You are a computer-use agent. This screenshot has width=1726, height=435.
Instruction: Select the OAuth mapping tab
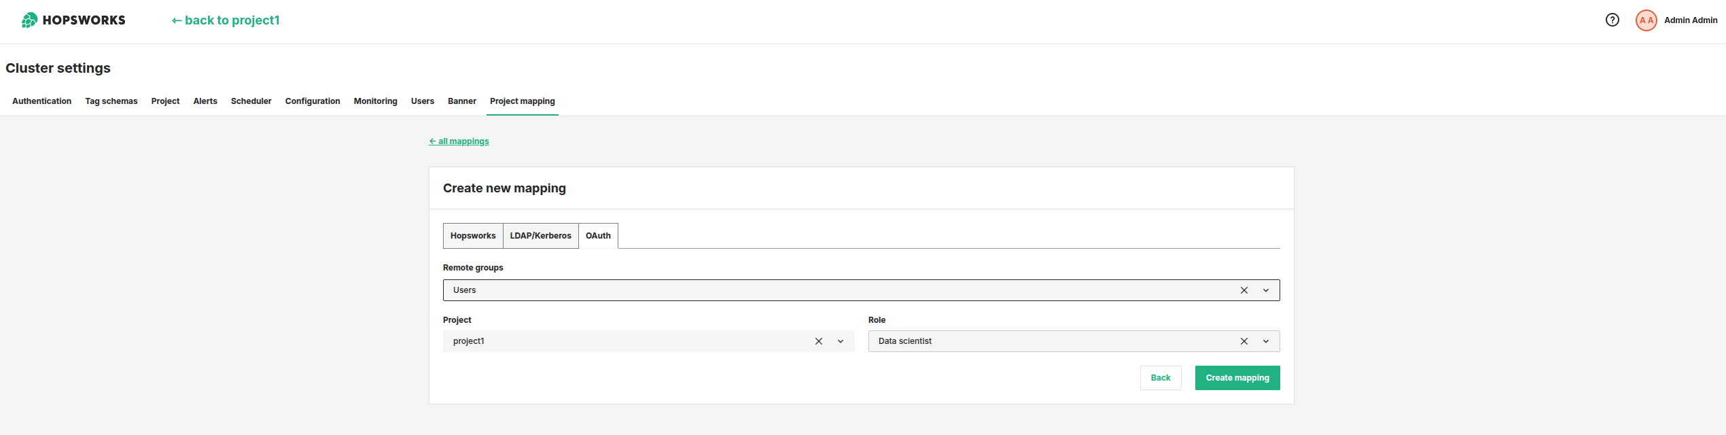598,236
